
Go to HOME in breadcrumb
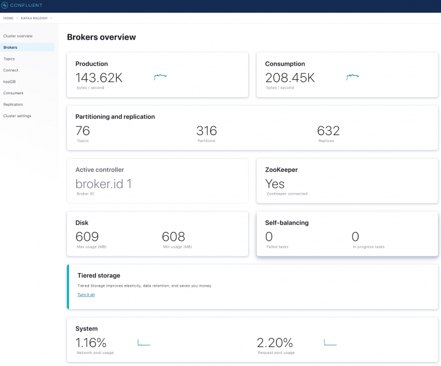point(8,18)
